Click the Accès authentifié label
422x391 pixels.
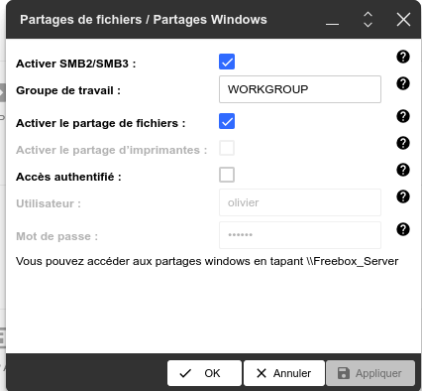pos(68,177)
